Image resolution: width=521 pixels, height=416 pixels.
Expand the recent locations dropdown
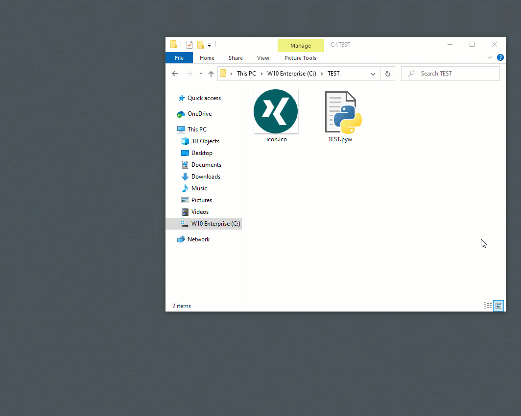pos(201,74)
